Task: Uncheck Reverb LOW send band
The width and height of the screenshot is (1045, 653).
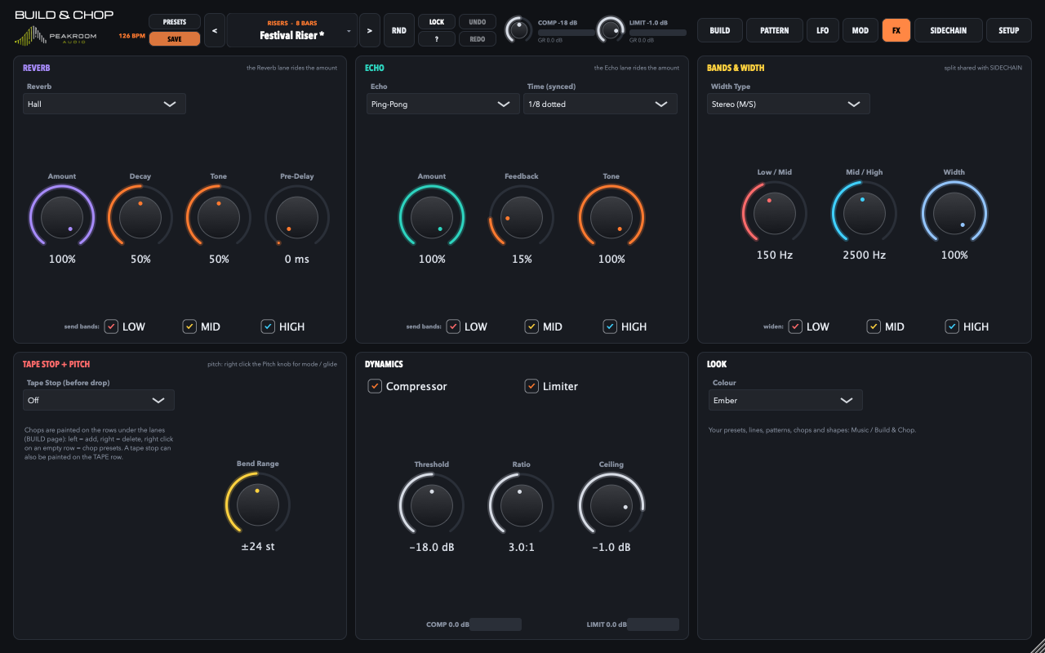Action: click(x=111, y=326)
